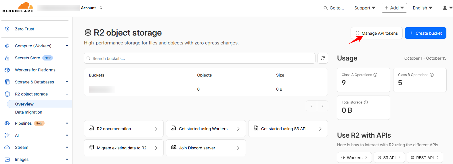Open the Support dropdown menu

[x=364, y=8]
